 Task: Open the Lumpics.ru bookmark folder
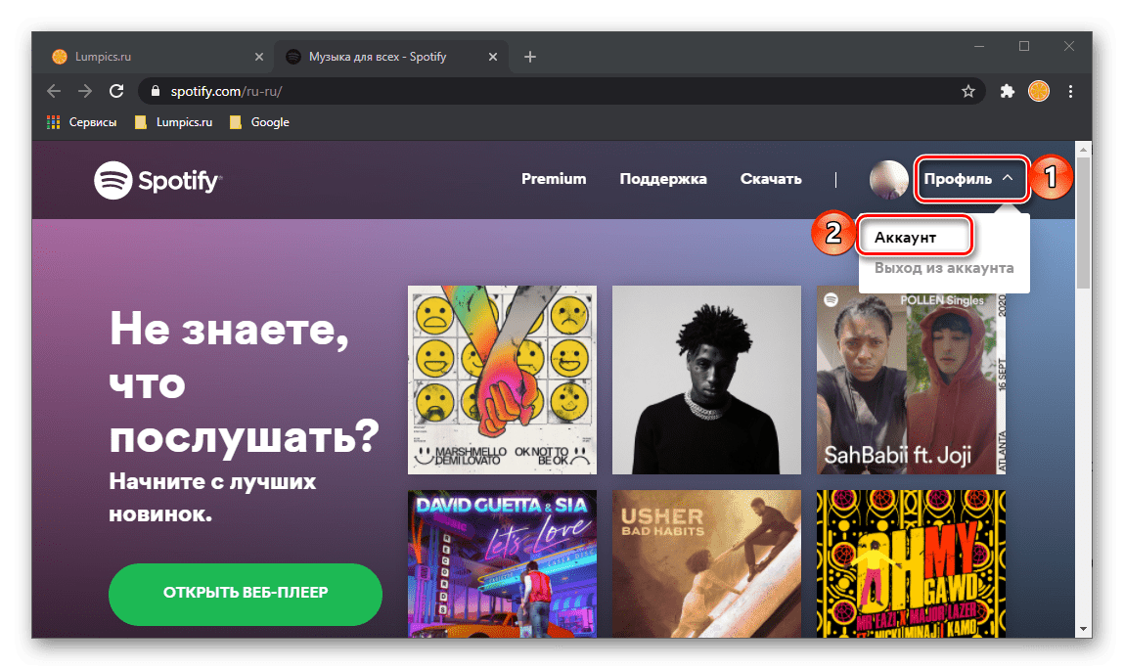173,122
